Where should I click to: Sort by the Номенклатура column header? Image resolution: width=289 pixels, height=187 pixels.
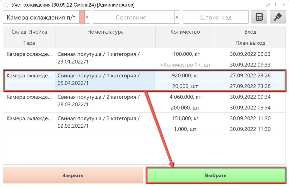pyautogui.click(x=105, y=32)
